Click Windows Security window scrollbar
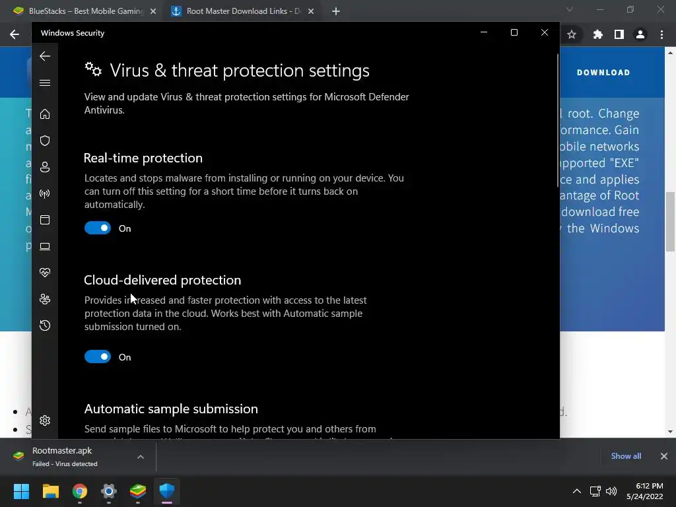Viewport: 676px width, 507px height. pos(557,121)
